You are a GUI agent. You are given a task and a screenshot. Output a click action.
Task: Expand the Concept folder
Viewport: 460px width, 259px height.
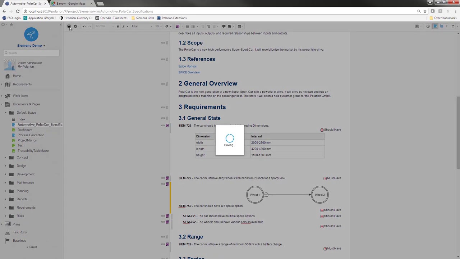pos(6,158)
